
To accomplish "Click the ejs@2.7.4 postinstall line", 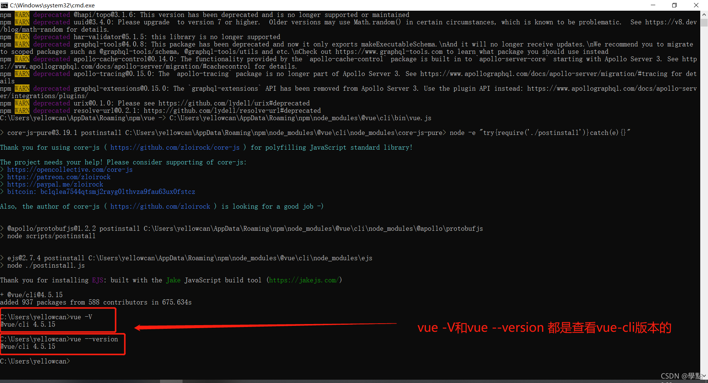I will tap(186, 258).
